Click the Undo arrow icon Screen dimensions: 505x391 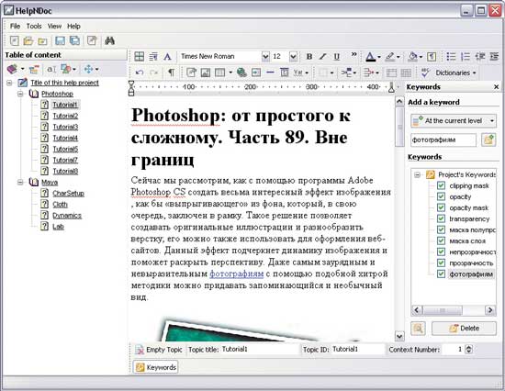click(x=140, y=73)
